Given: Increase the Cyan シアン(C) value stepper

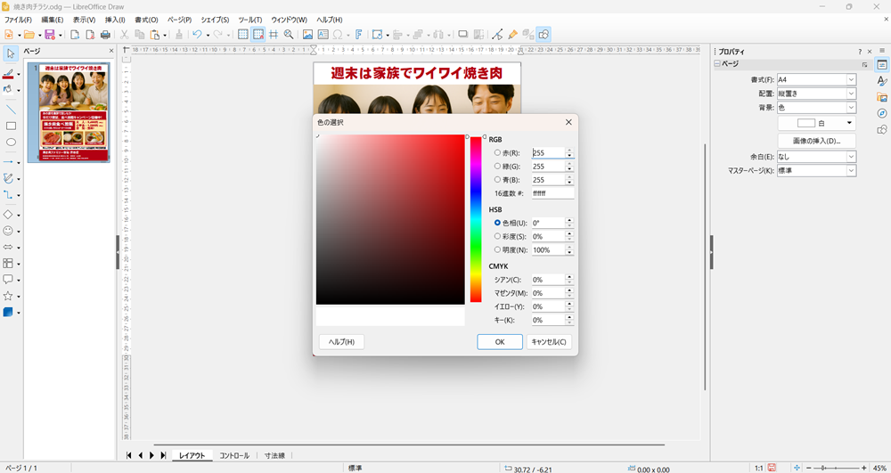Looking at the screenshot, I should pyautogui.click(x=569, y=276).
